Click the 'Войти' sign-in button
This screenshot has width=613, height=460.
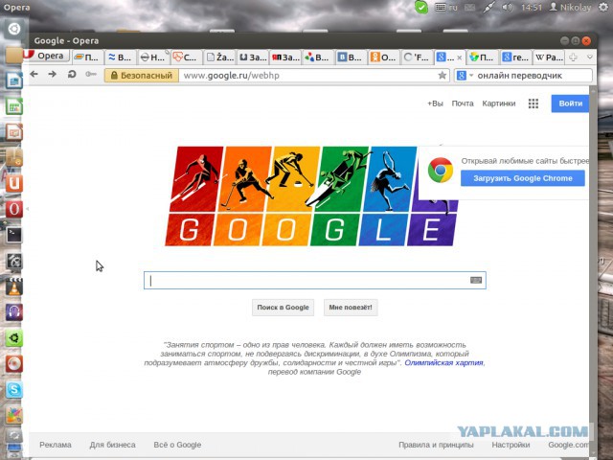570,103
